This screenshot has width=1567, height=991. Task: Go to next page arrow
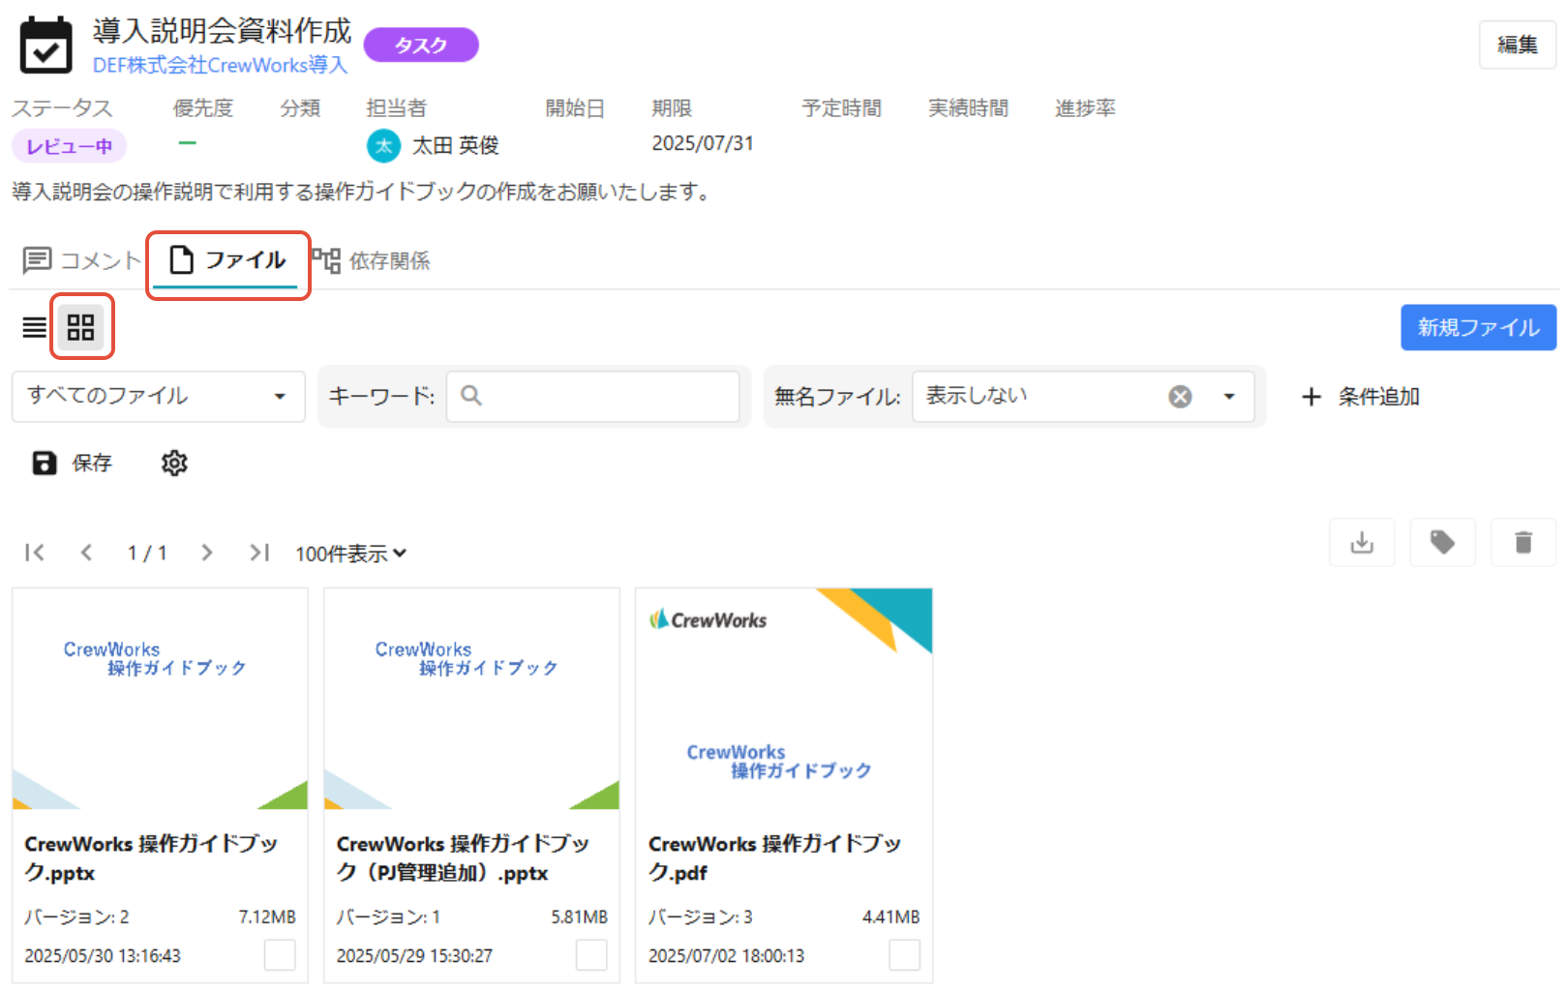coord(206,553)
